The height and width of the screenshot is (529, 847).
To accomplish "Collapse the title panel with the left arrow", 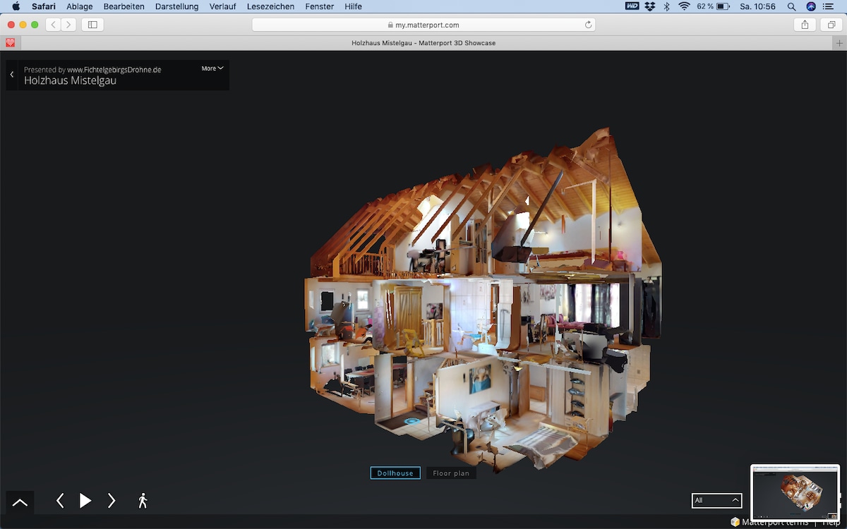I will point(12,75).
